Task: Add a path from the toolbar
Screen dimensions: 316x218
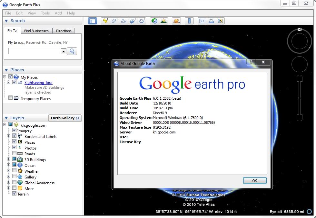Action: [x=124, y=21]
